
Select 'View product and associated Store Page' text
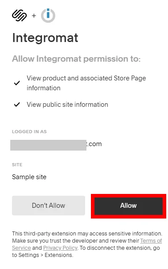[x=86, y=78]
